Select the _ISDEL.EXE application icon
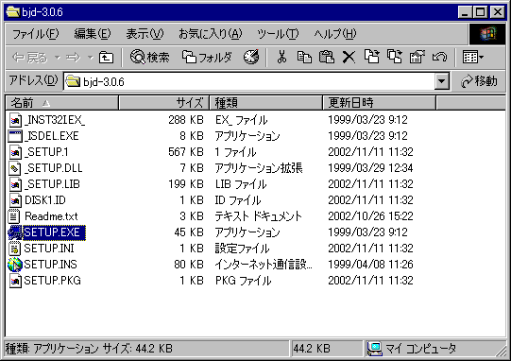Screen dimensions: 511x361 pyautogui.click(x=15, y=136)
